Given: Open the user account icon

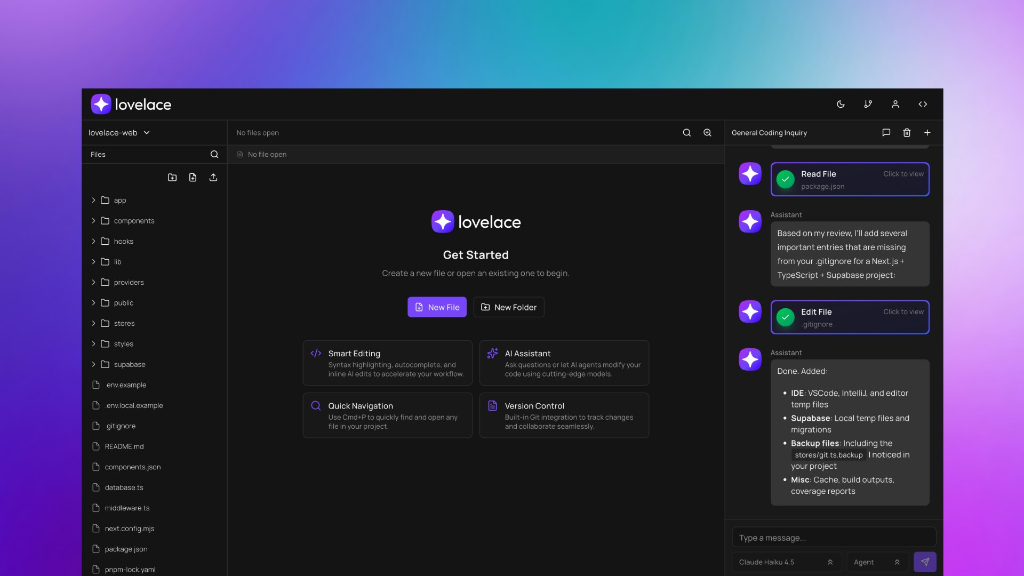Looking at the screenshot, I should tap(895, 104).
